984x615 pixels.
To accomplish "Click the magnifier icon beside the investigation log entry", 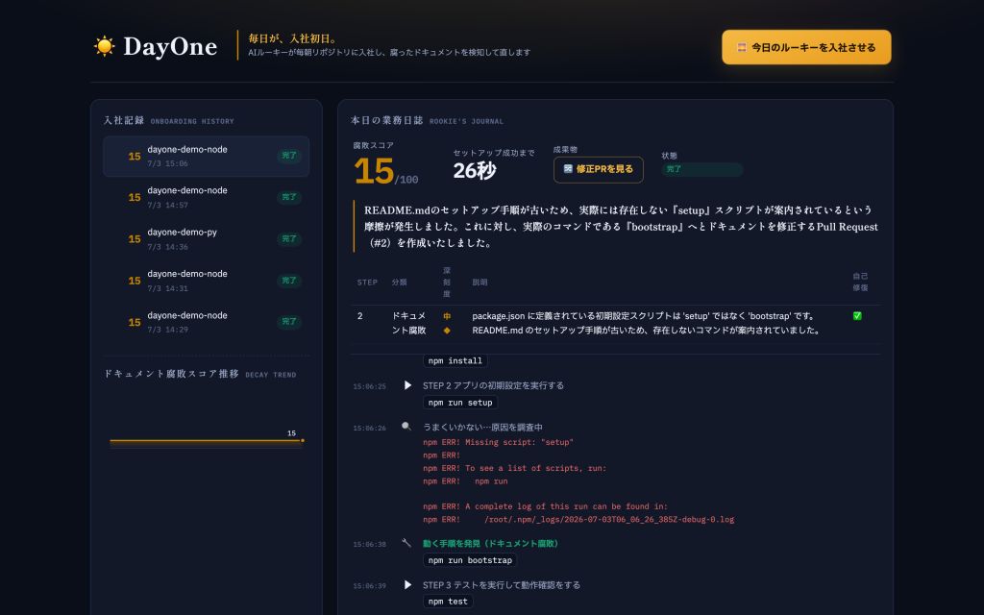I will click(x=406, y=427).
